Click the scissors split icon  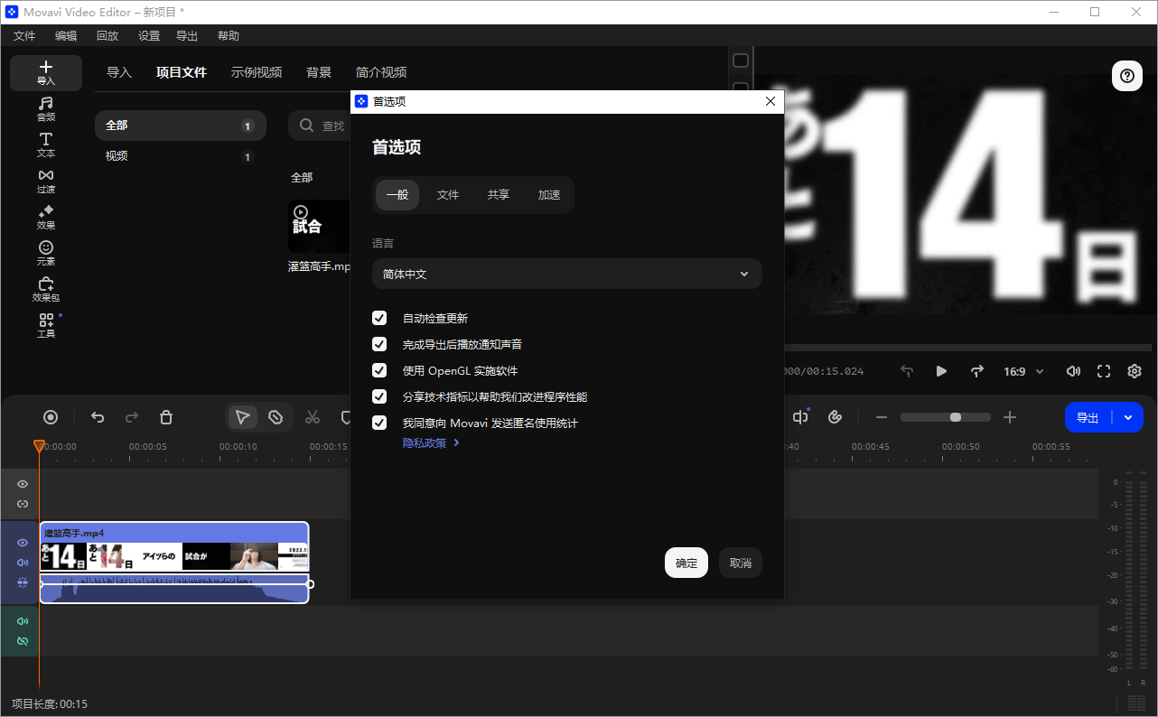(313, 417)
